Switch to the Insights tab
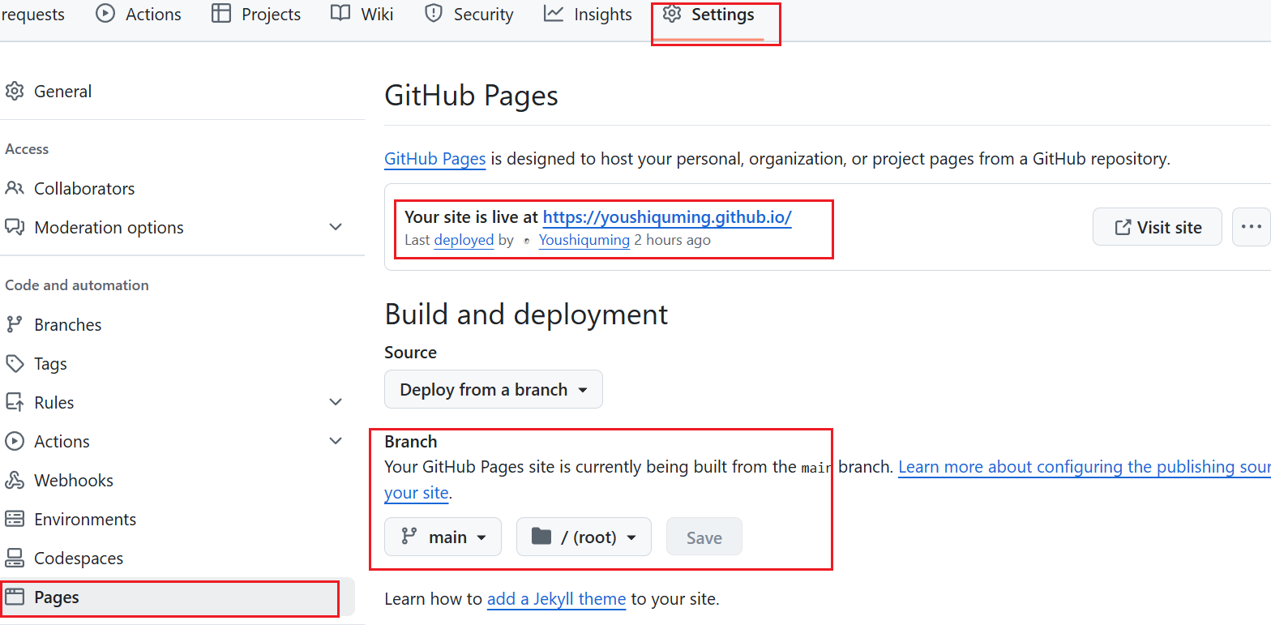Screen dimensions: 1271x625 (588, 15)
